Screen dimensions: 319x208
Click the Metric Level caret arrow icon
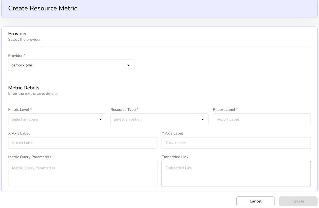100,119
